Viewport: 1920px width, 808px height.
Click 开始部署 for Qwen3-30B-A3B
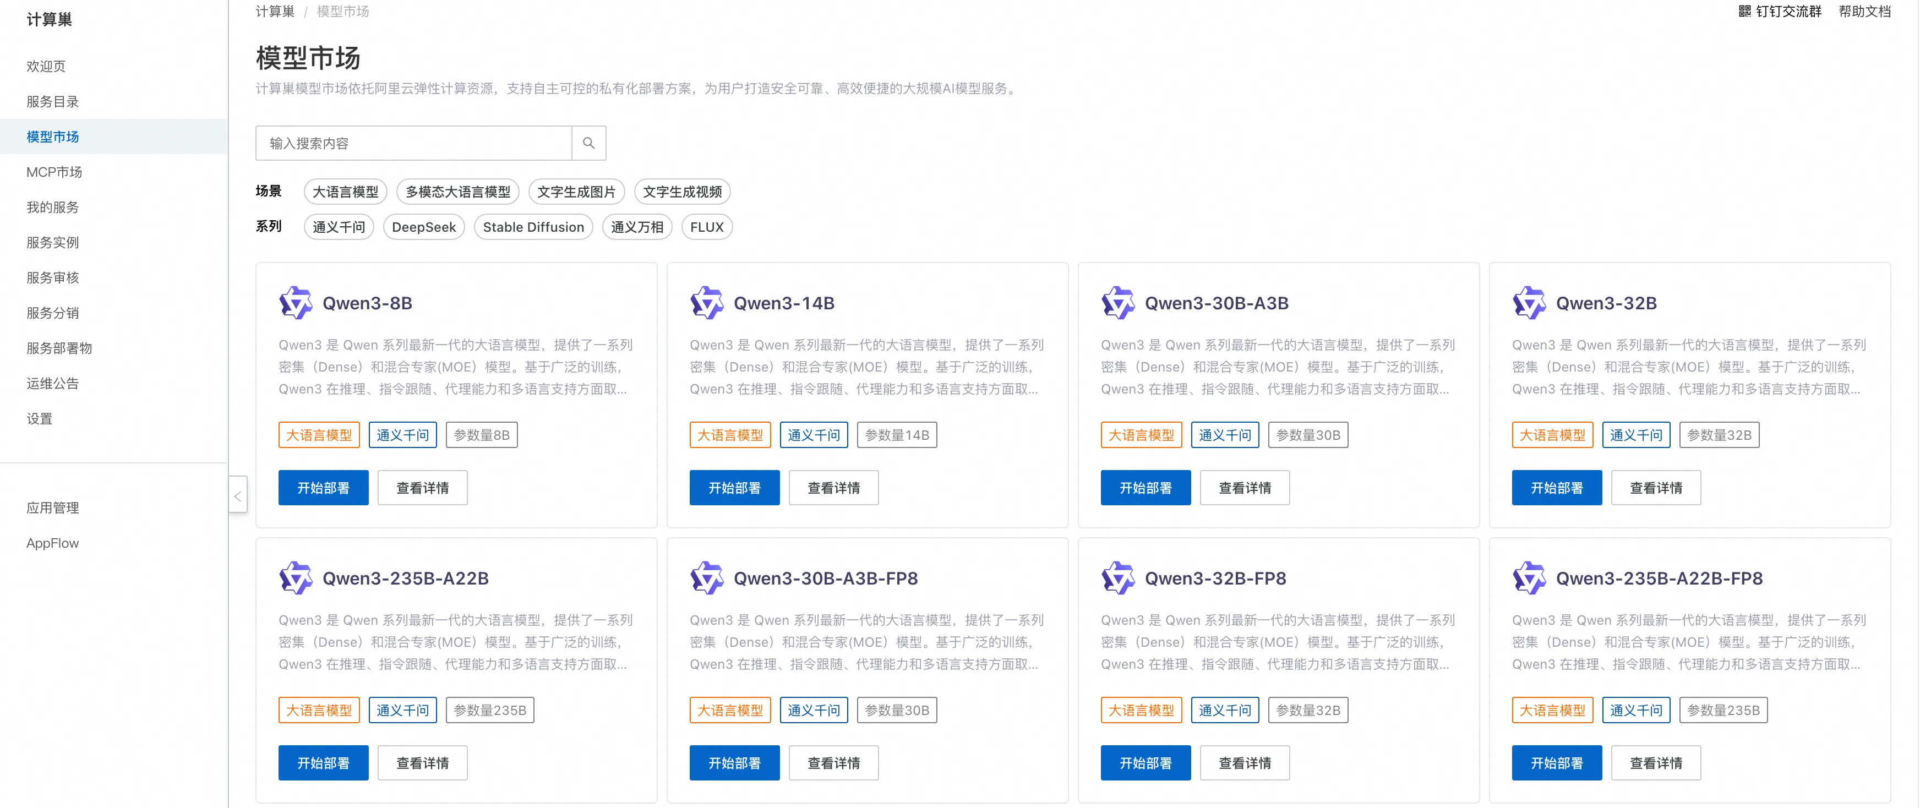[1145, 488]
